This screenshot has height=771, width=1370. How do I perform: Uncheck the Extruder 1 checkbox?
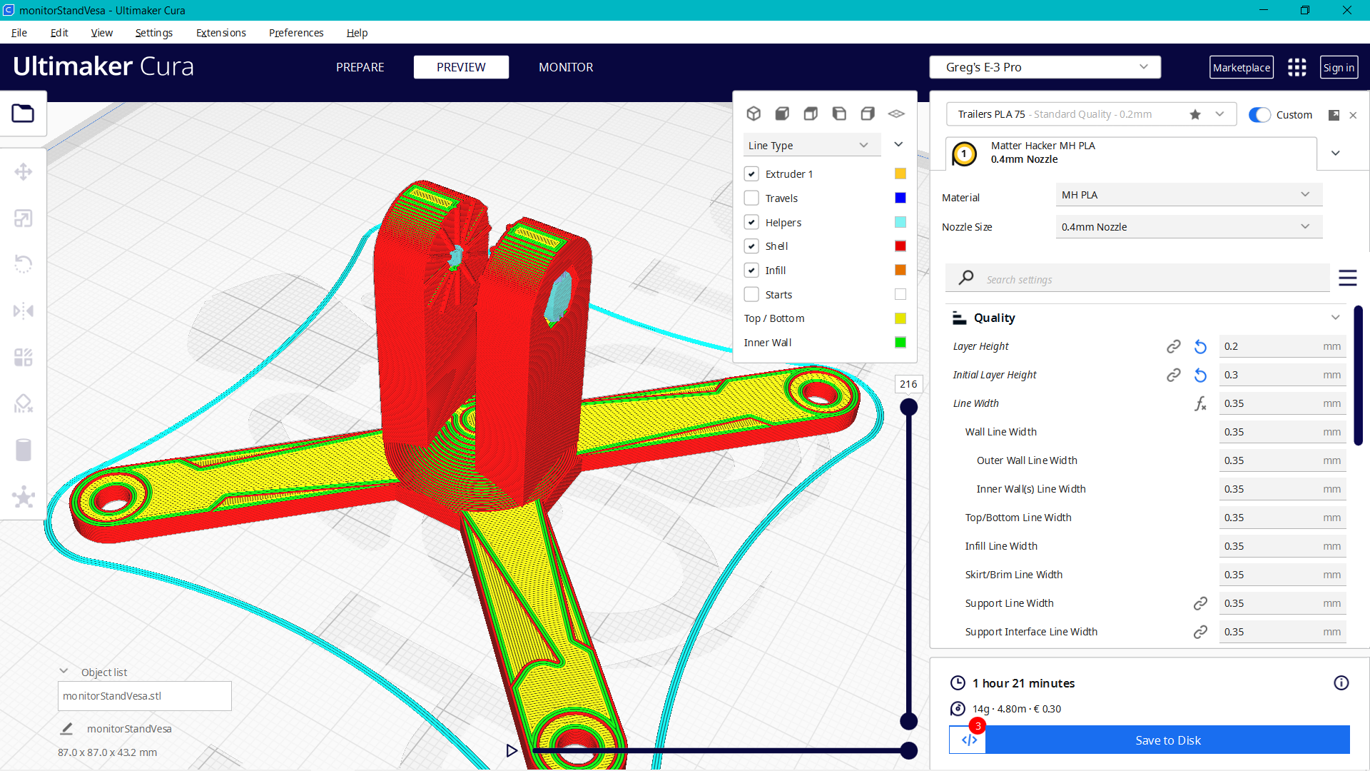click(751, 173)
